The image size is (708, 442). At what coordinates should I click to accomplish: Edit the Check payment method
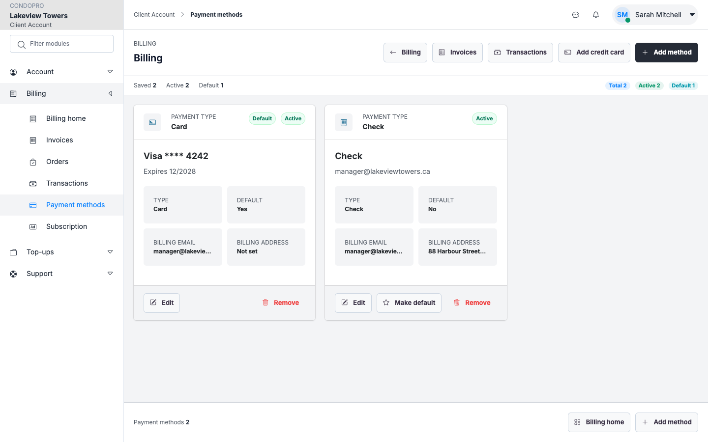(x=353, y=303)
